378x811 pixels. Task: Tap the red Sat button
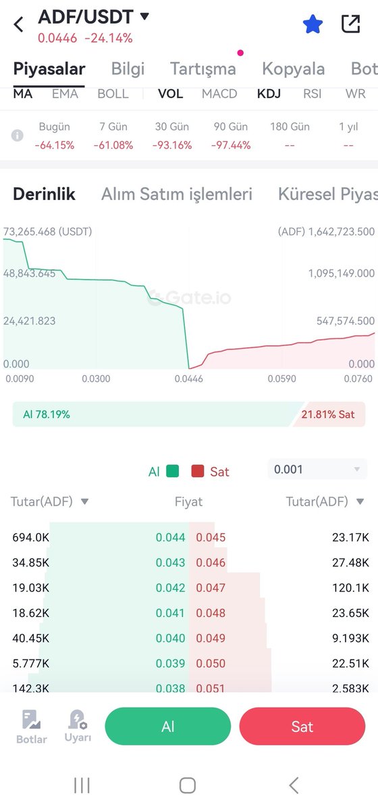pos(302,727)
